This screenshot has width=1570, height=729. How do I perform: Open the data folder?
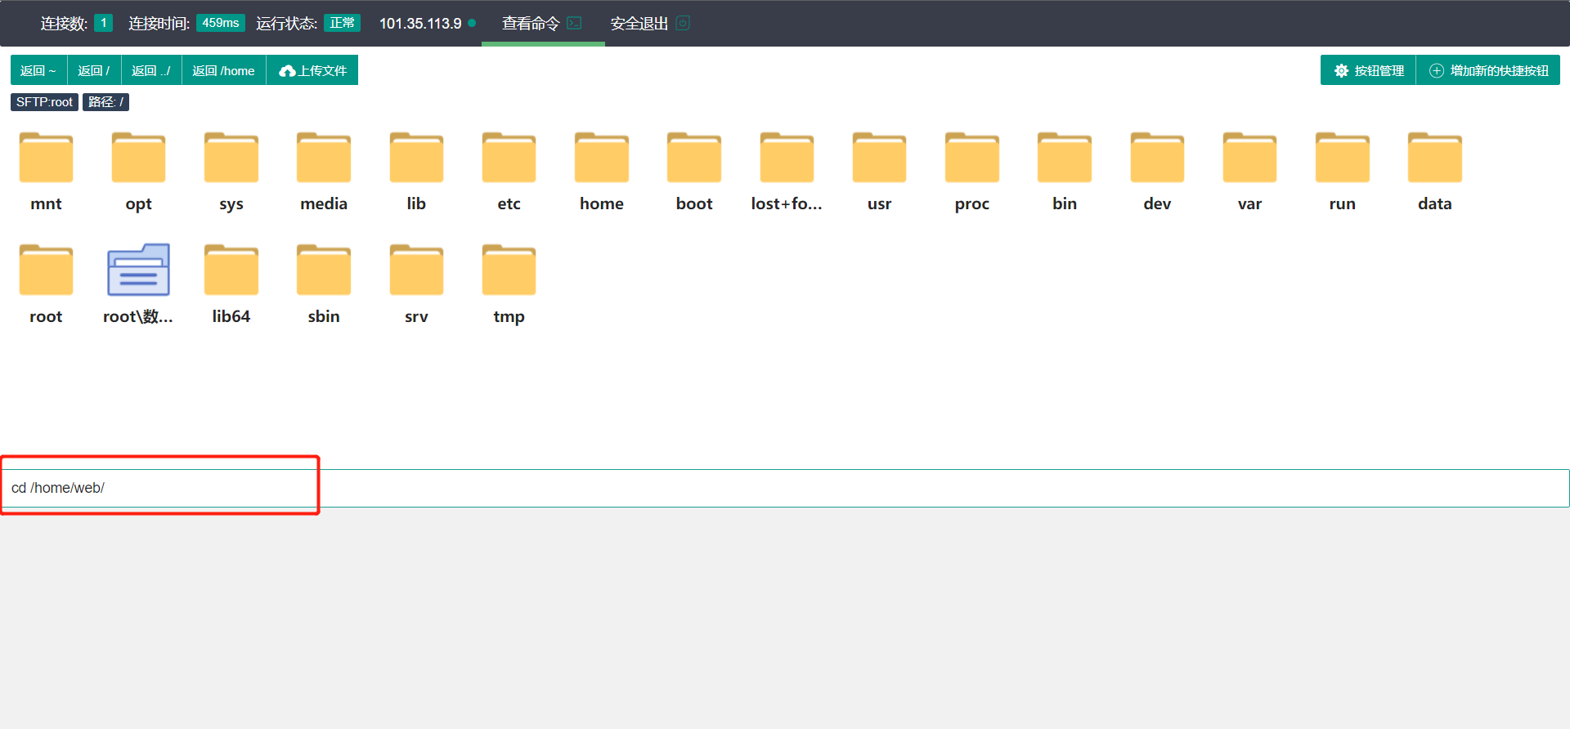(1435, 158)
